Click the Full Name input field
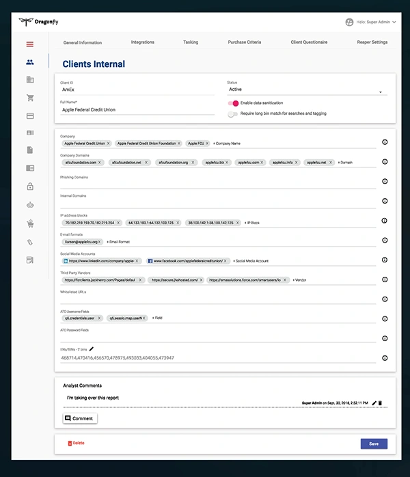The width and height of the screenshot is (410, 477). [137, 110]
